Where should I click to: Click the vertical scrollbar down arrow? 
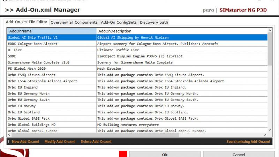point(270,130)
